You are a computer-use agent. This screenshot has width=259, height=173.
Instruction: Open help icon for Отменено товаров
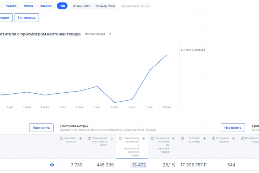point(213,138)
